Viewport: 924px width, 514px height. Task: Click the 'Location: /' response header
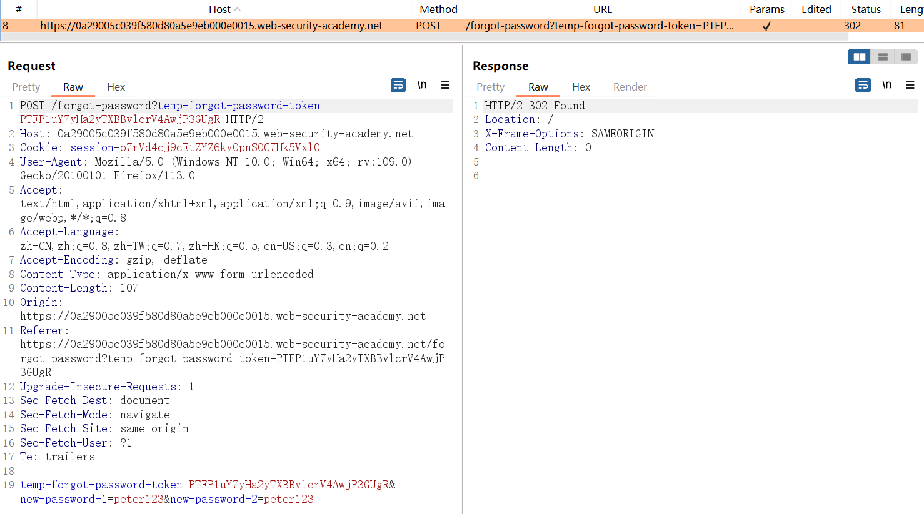tap(519, 119)
